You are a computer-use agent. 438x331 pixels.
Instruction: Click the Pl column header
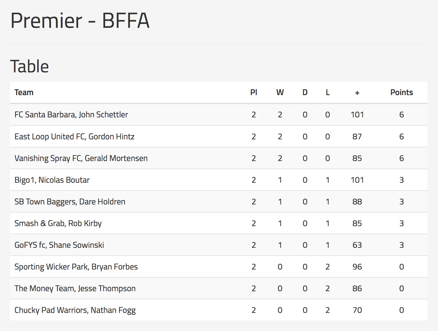click(x=254, y=92)
